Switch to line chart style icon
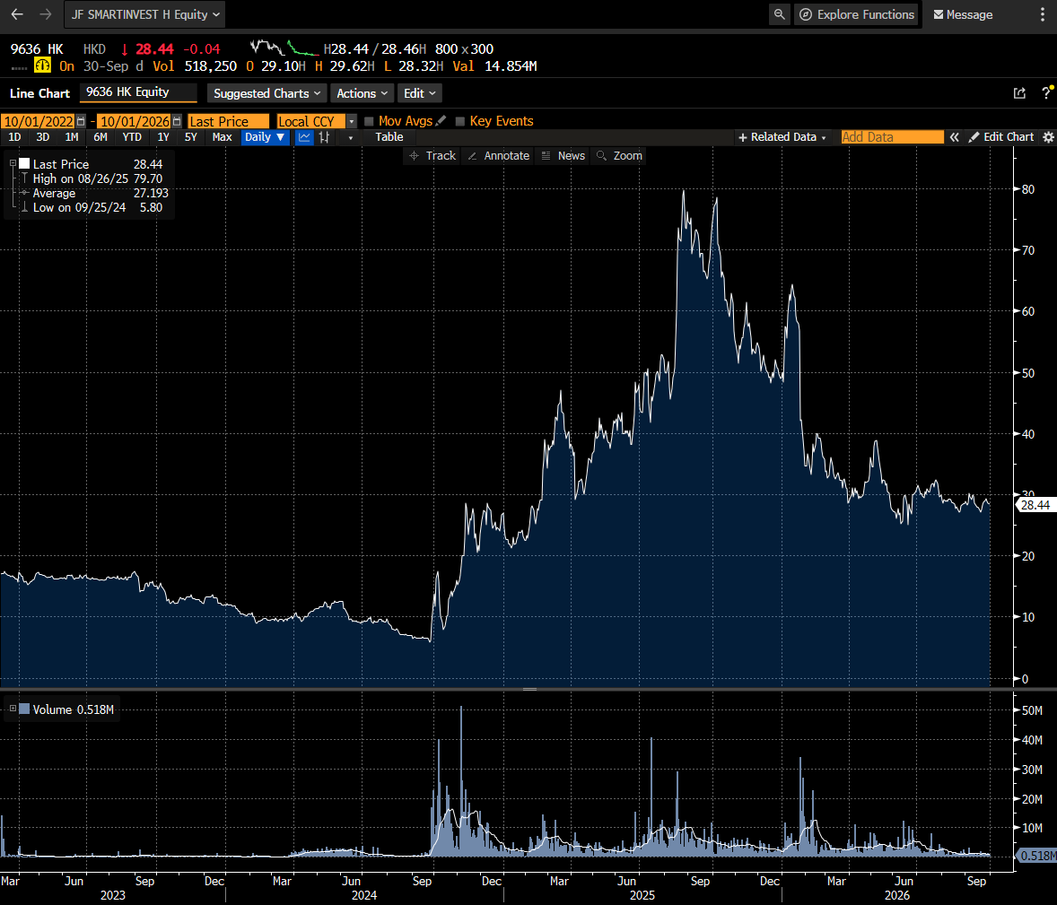Viewport: 1057px width, 905px height. (x=305, y=137)
